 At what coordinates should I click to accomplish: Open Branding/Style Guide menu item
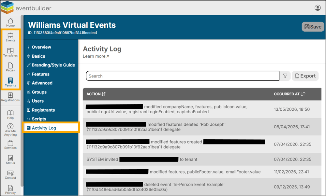tap(51, 65)
